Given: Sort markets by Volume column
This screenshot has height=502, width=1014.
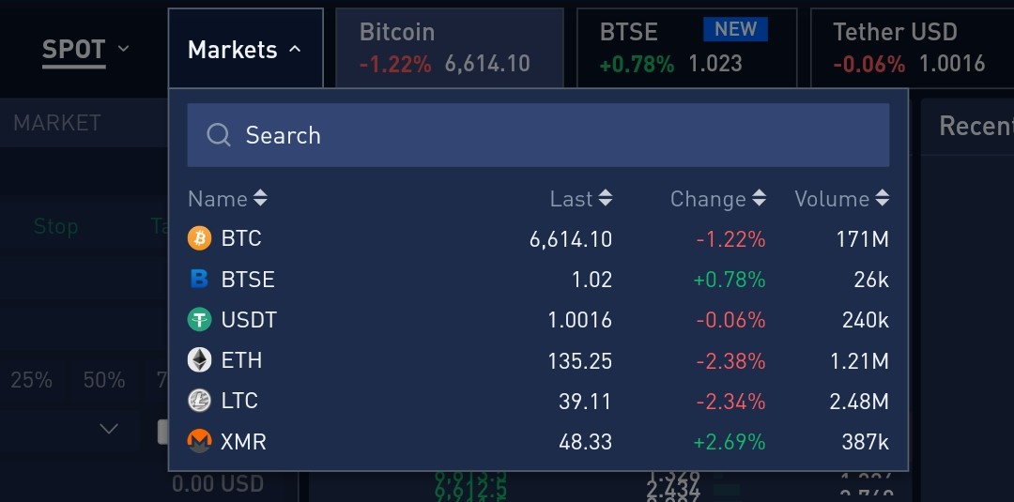Looking at the screenshot, I should point(882,199).
